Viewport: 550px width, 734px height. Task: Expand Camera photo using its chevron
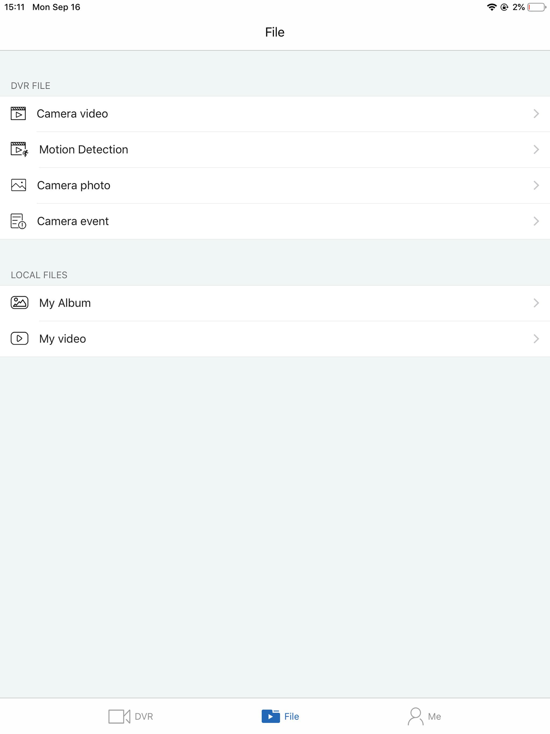[536, 185]
